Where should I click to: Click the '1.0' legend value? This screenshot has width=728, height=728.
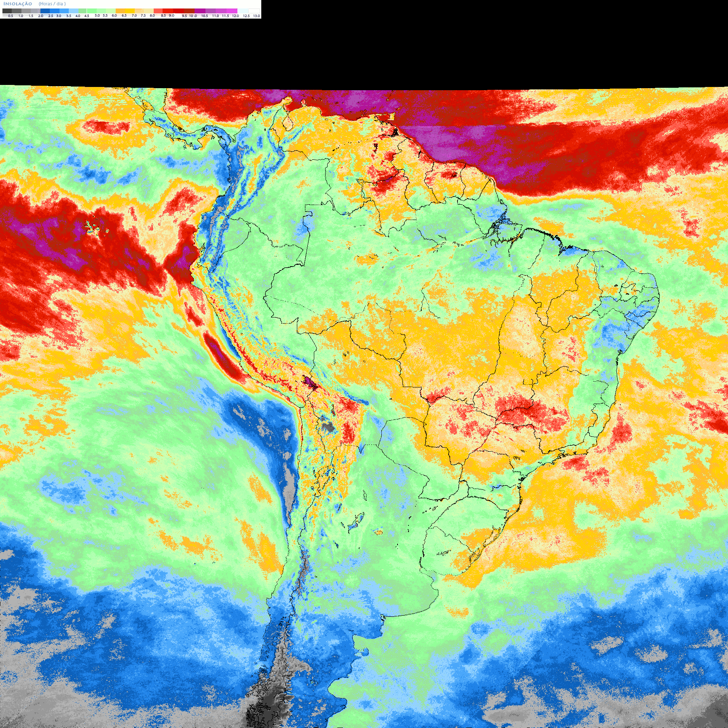(21, 16)
